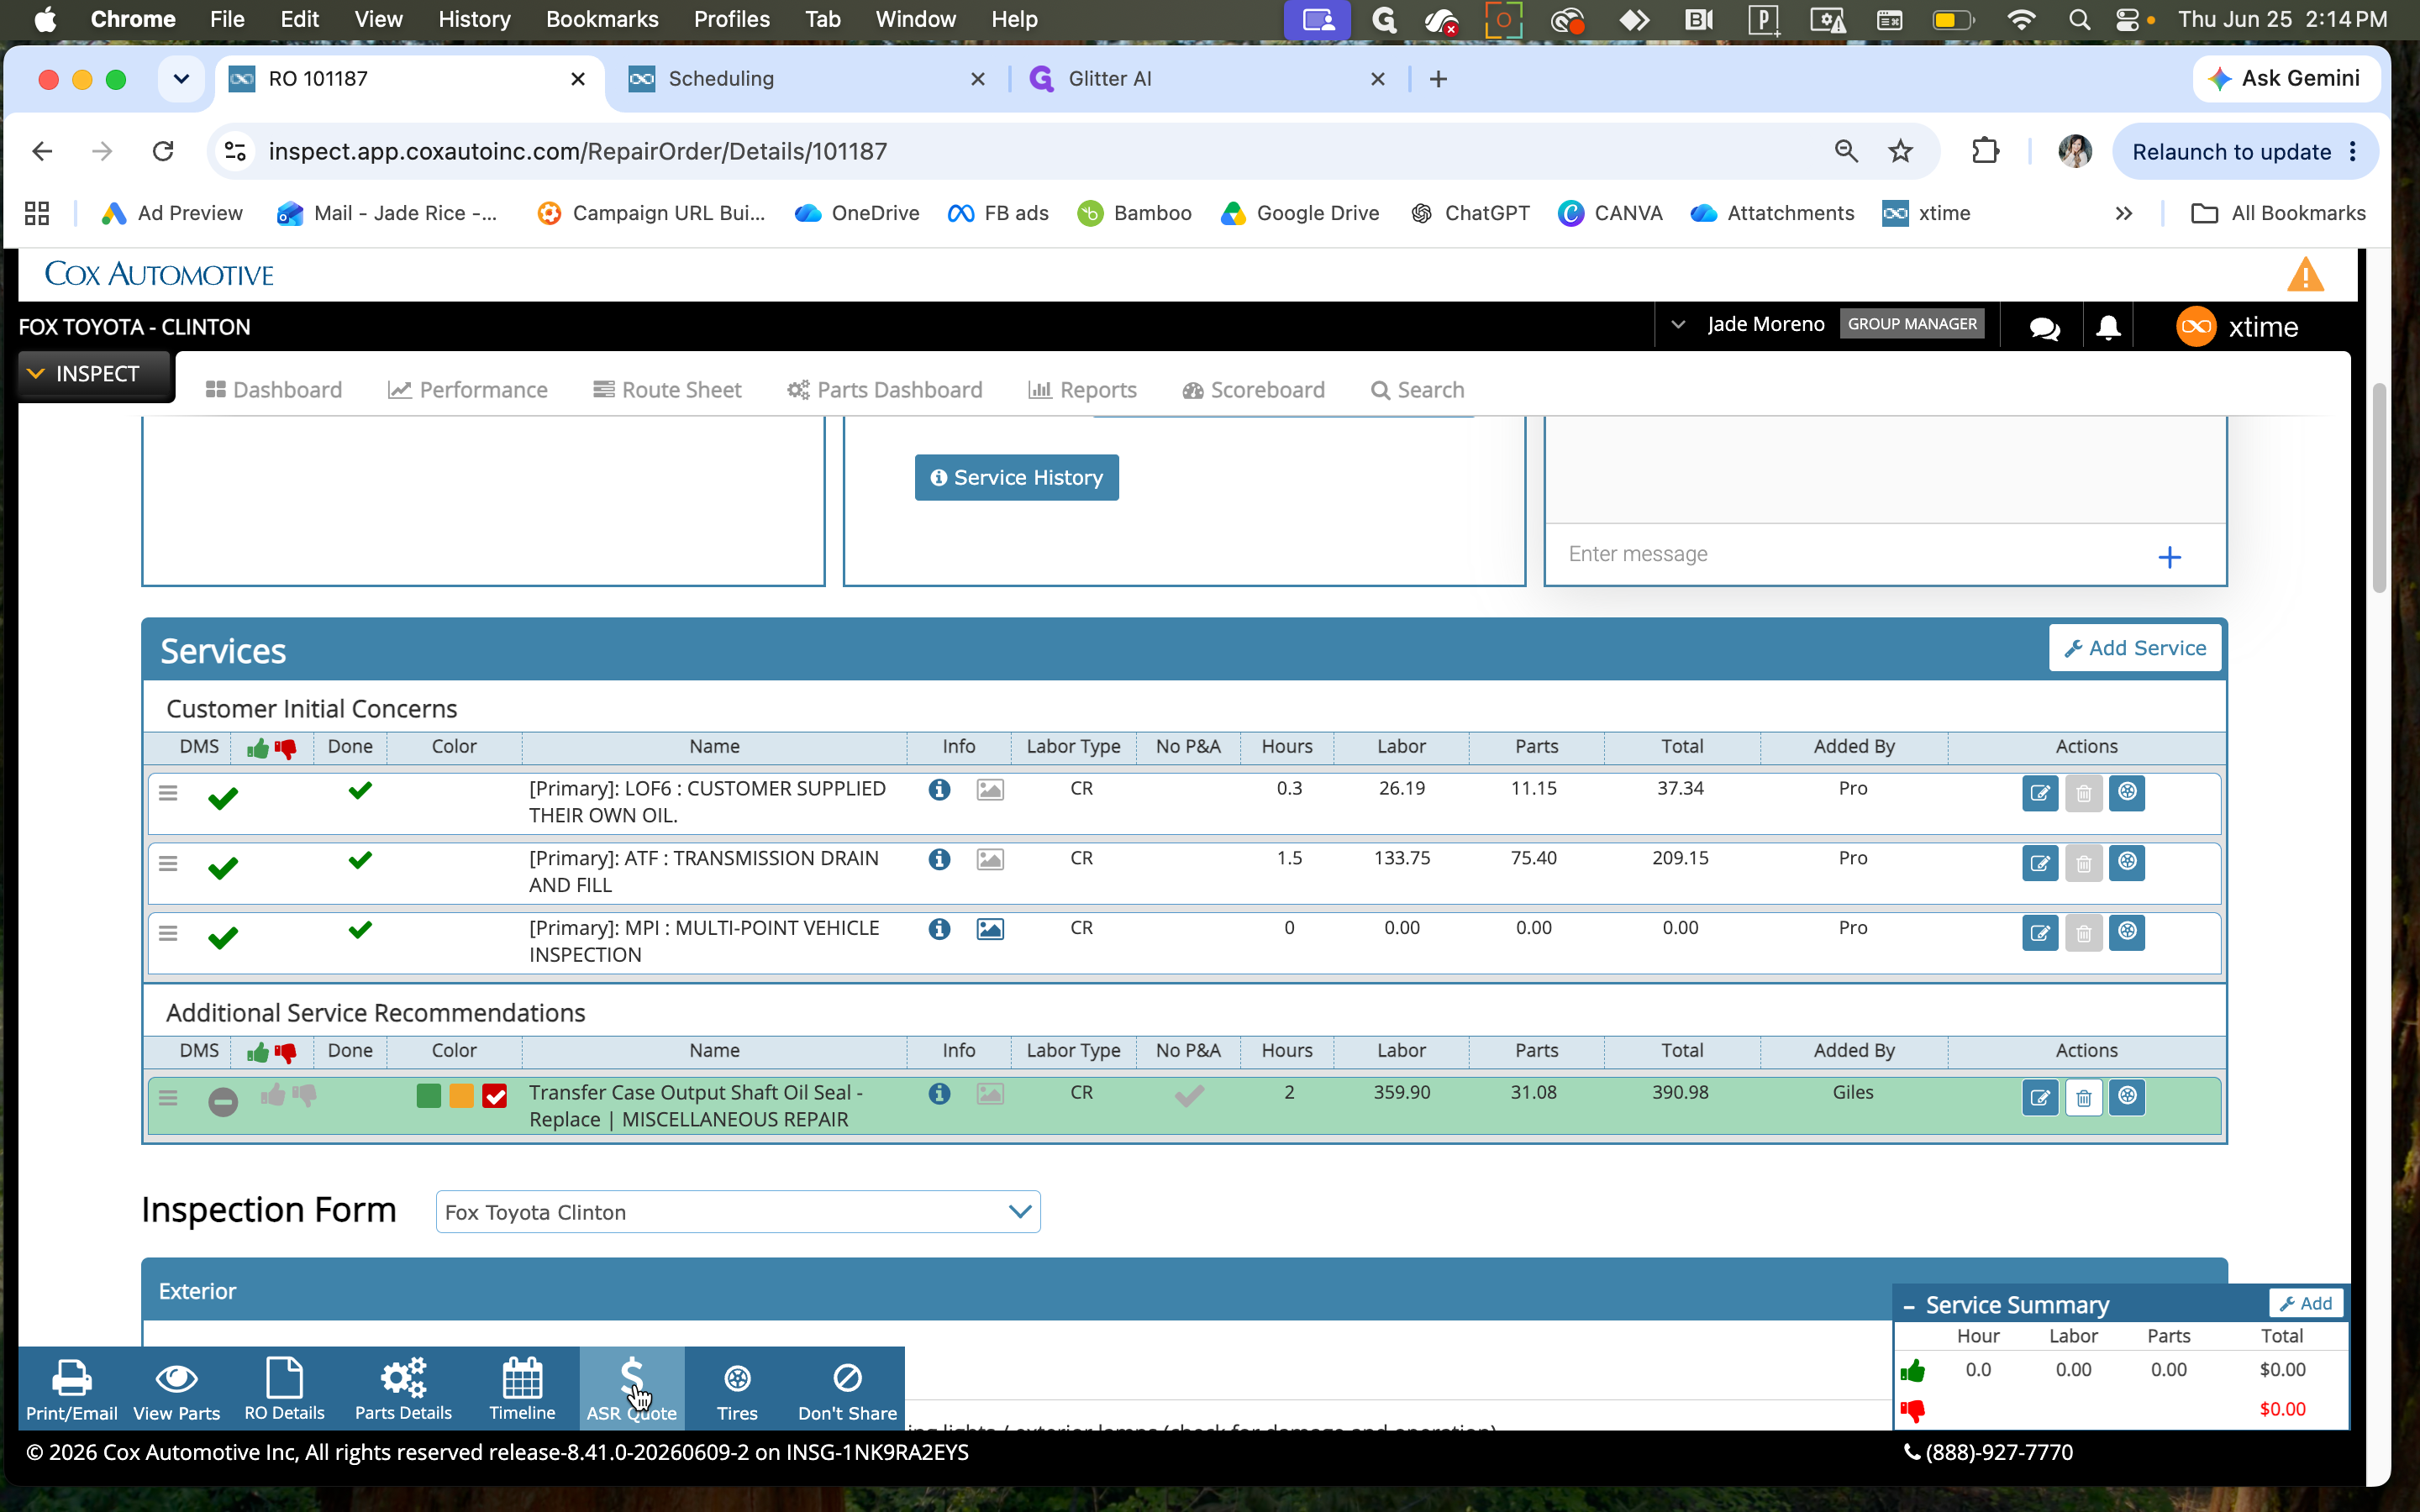2420x1512 pixels.
Task: Click Don't Share icon
Action: 847,1389
